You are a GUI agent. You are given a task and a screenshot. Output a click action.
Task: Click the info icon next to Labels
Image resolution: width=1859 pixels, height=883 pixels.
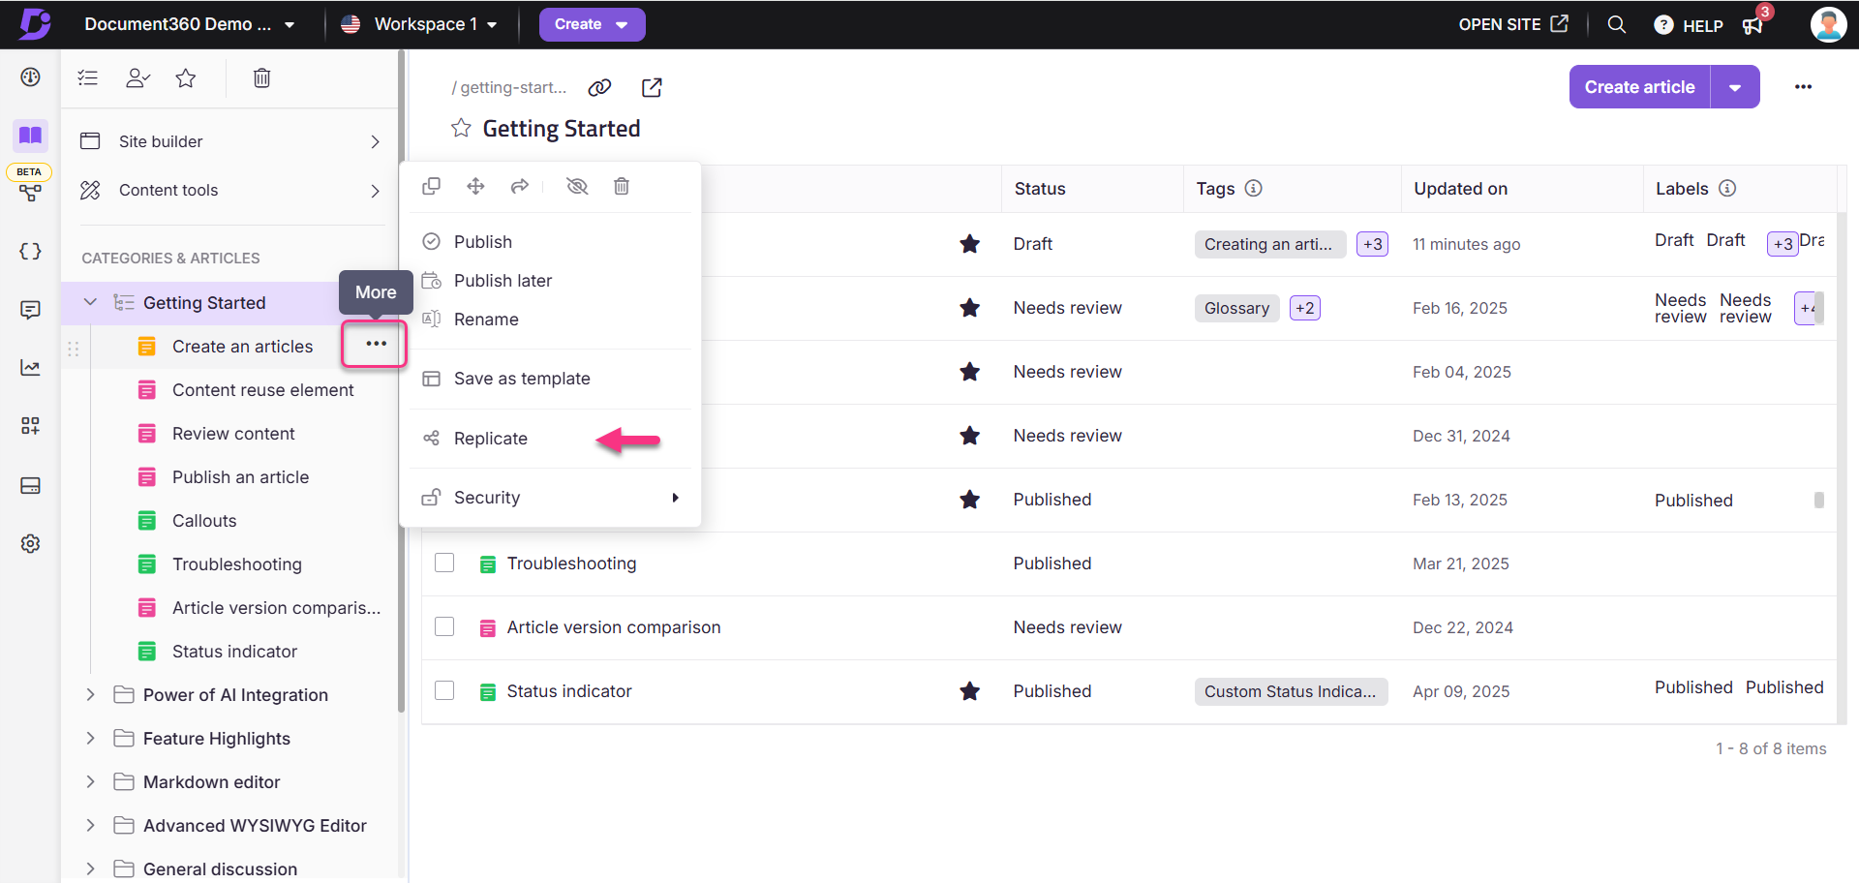(1727, 188)
